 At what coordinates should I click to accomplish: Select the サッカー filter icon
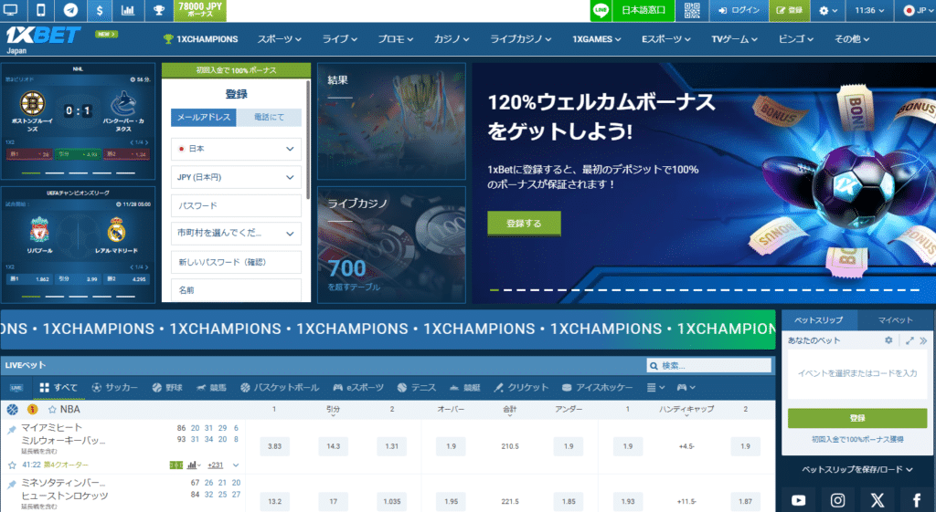coord(96,388)
